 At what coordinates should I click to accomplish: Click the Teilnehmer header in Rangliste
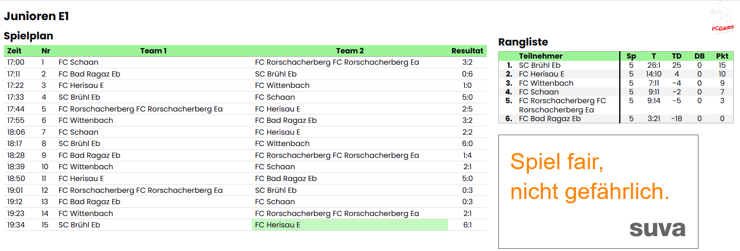click(540, 56)
